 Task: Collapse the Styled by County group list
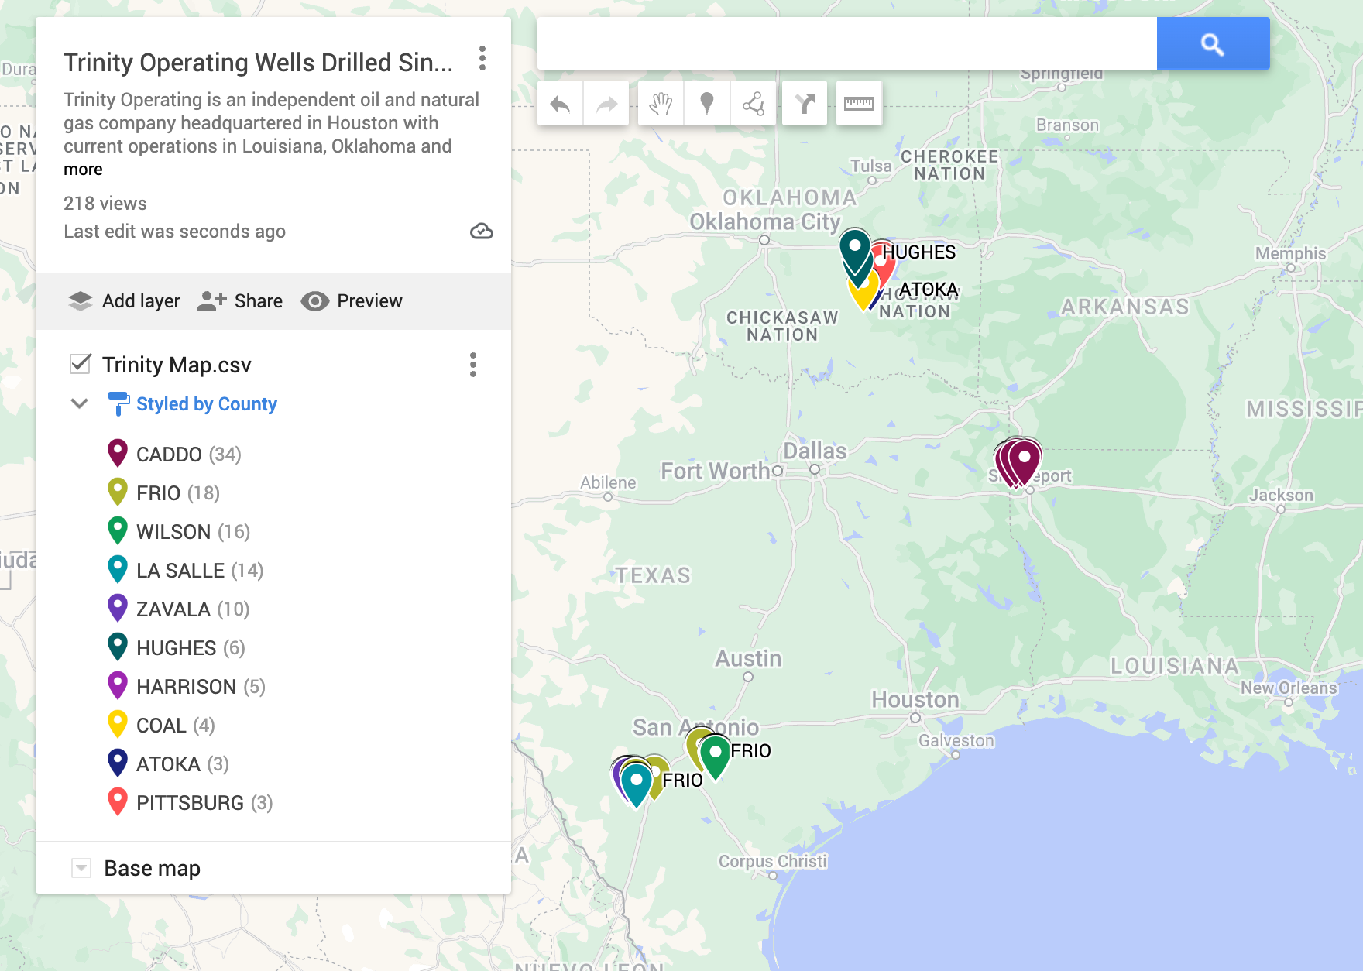[80, 403]
